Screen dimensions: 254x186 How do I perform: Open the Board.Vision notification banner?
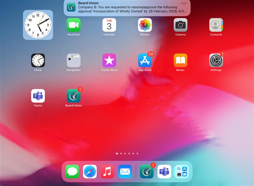tap(127, 8)
